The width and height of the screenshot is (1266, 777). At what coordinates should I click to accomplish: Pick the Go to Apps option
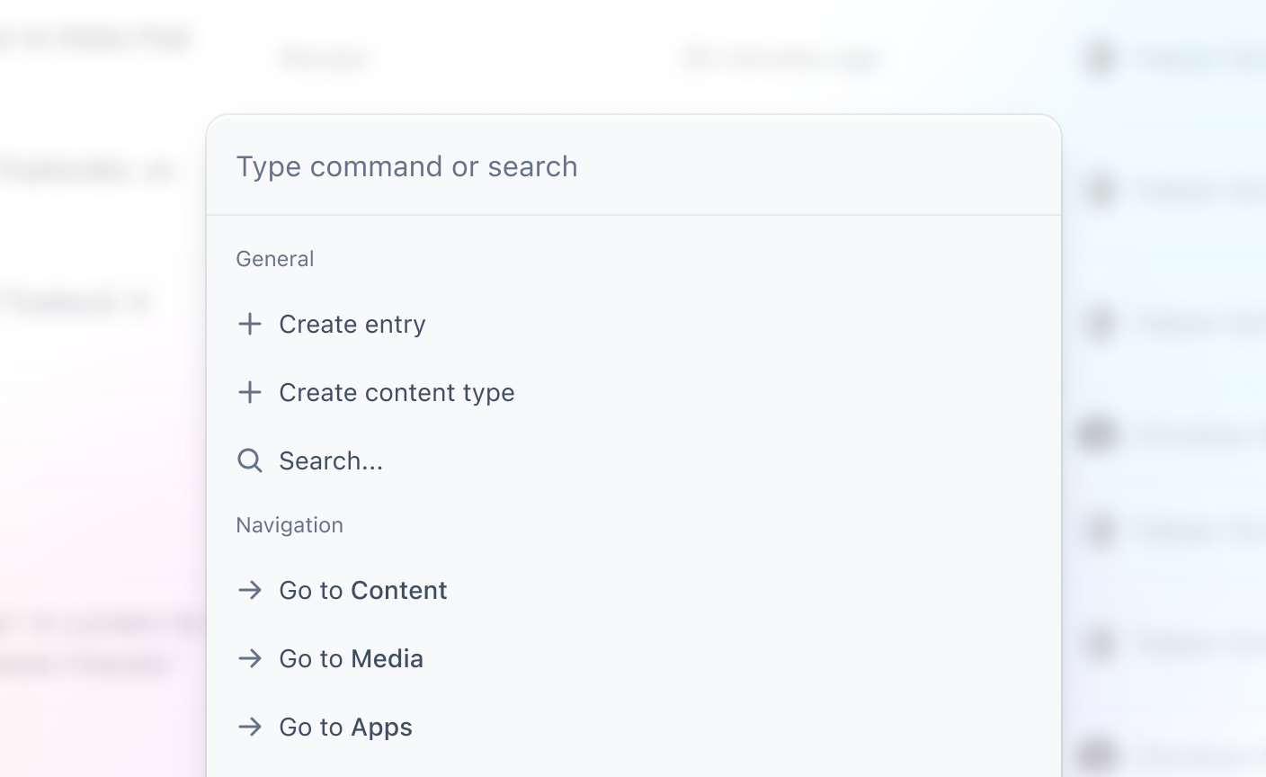pos(345,727)
